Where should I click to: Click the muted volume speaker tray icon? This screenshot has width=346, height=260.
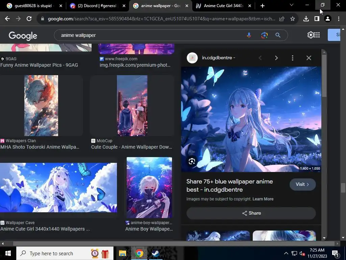[302, 253]
